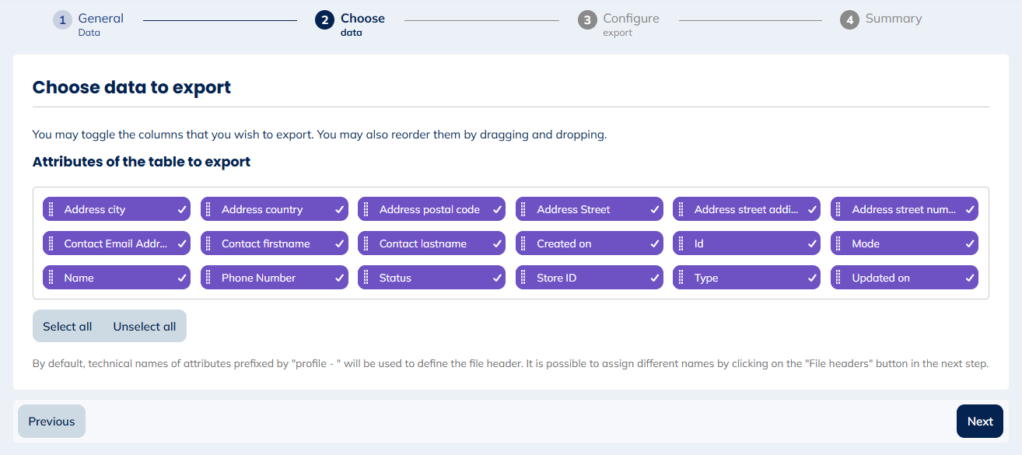The image size is (1022, 455).
Task: Click the drag handle on Mode chip
Action: tap(838, 243)
